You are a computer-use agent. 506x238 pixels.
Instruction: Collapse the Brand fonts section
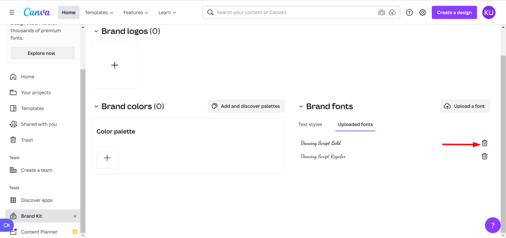(x=300, y=106)
